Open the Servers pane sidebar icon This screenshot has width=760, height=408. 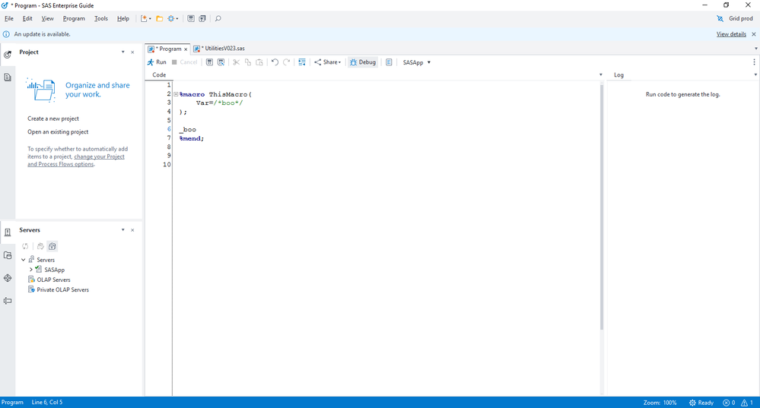click(x=8, y=232)
